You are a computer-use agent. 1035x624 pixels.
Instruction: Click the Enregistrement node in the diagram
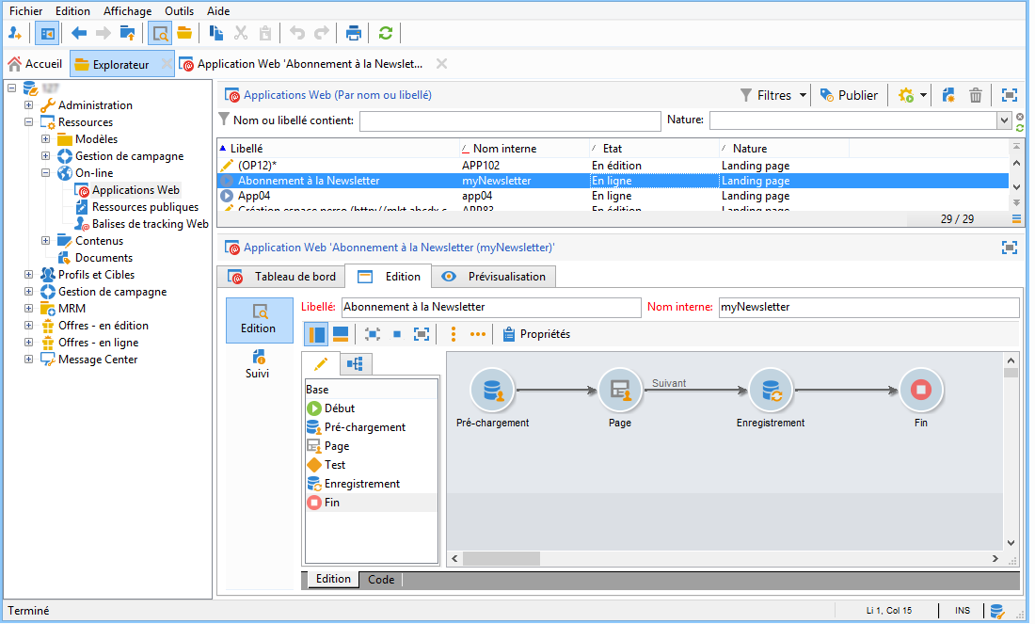click(771, 391)
